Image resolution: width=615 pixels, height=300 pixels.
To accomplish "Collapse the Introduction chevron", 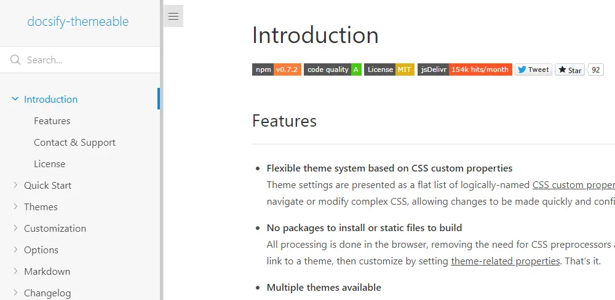I will point(15,99).
